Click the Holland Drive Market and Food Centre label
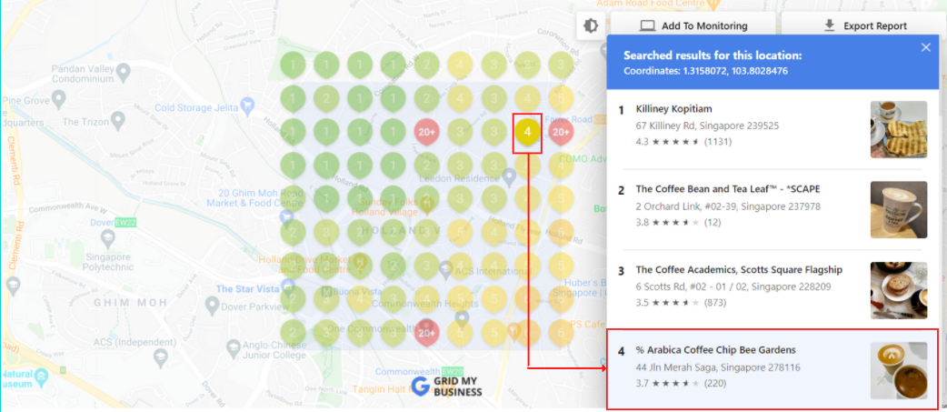This screenshot has width=947, height=412. click(304, 265)
